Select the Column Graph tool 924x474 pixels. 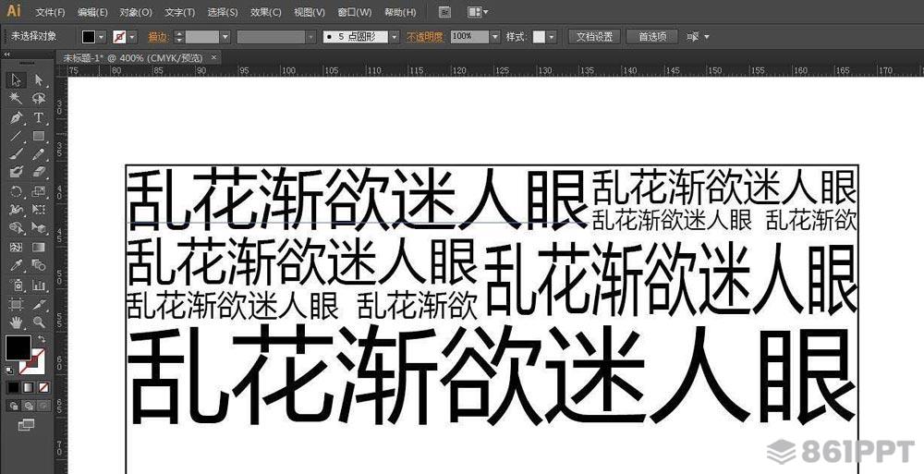(x=39, y=285)
